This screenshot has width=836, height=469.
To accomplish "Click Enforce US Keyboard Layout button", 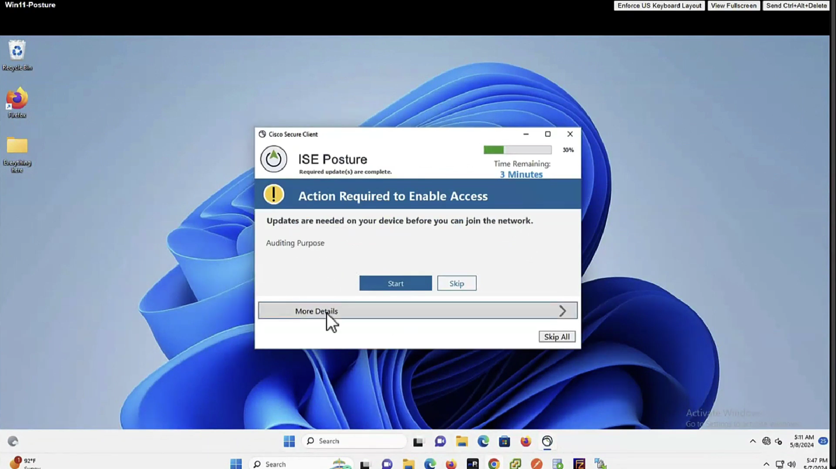I will pyautogui.click(x=659, y=6).
